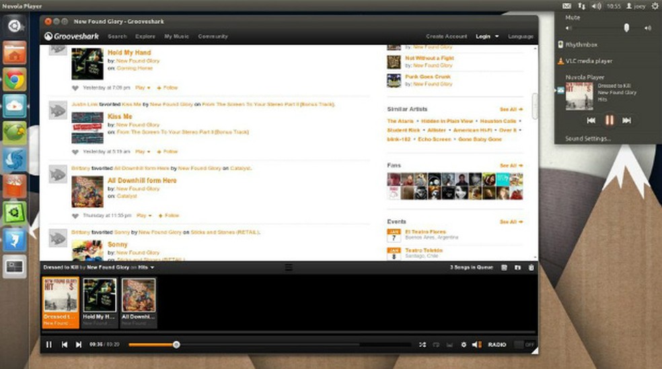Favorite Kiss Me with heart icon
The height and width of the screenshot is (369, 662).
pos(75,152)
